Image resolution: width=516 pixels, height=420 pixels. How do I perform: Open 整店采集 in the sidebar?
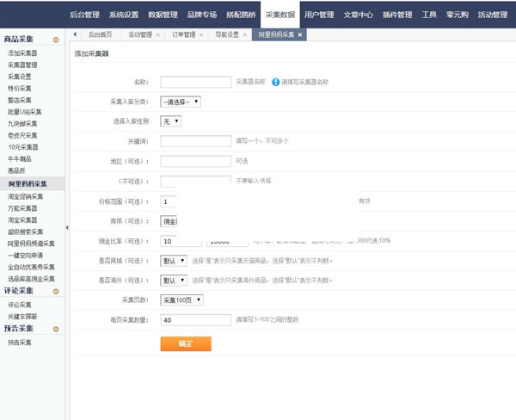[x=20, y=100]
